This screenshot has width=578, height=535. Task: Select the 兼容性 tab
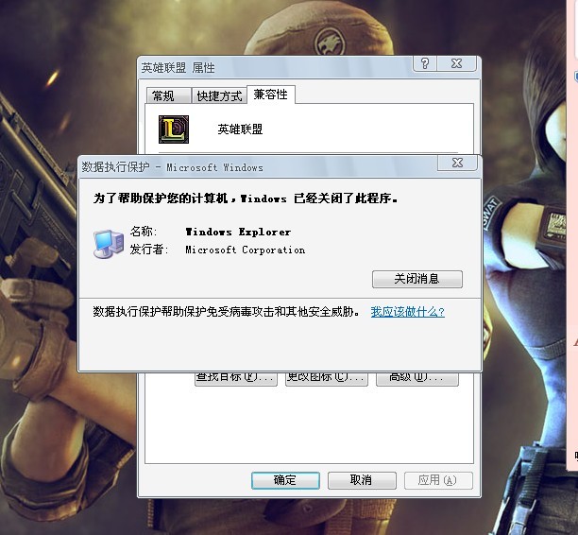click(x=270, y=95)
